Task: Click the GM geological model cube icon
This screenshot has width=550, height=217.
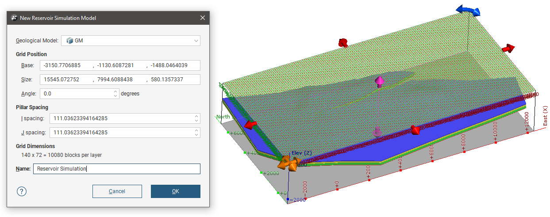Action: point(69,41)
